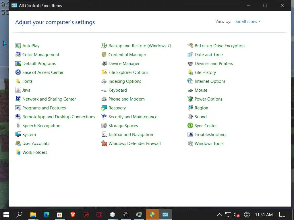Open the Sound speaker icon
Screen dimensions: 294x220
[190, 117]
